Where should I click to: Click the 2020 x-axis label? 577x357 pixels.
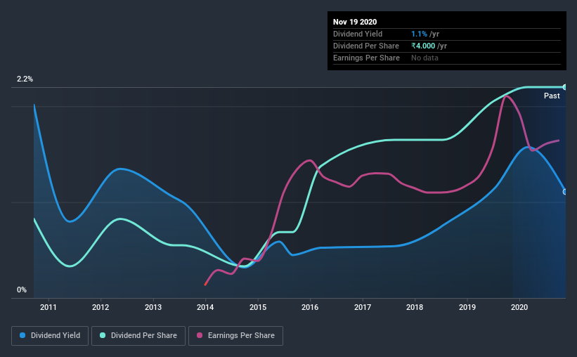point(519,307)
